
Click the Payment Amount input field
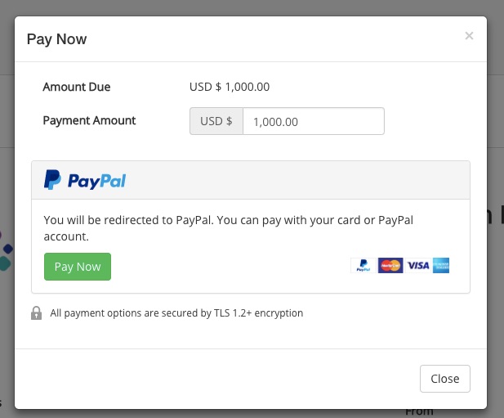pyautogui.click(x=314, y=121)
